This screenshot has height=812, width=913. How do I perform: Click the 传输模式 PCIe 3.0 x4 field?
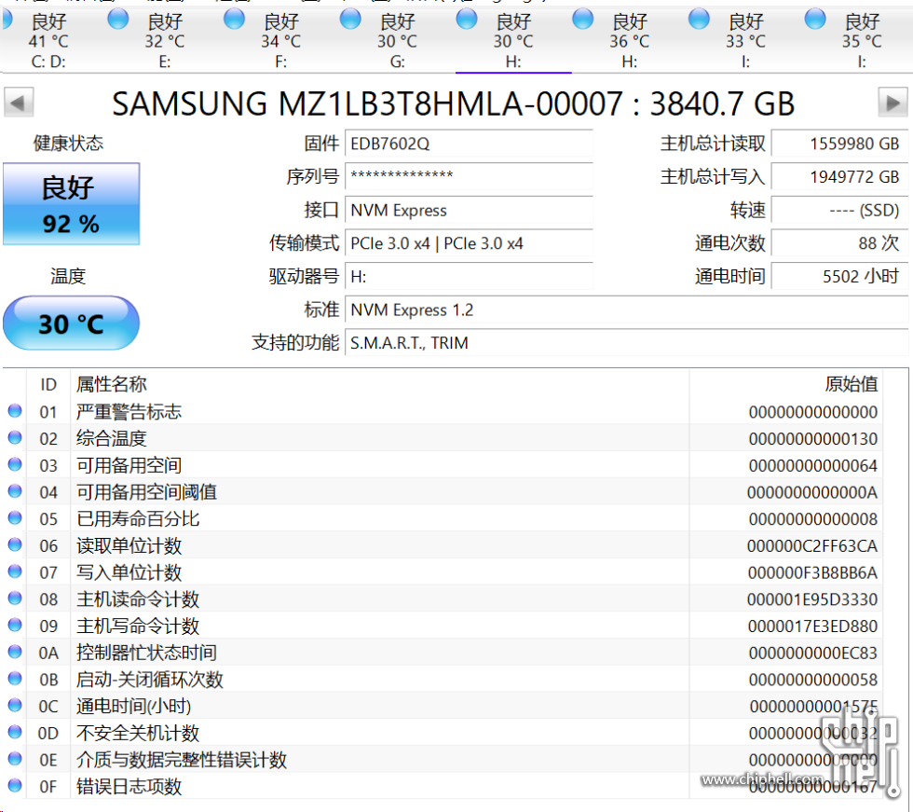pos(470,243)
